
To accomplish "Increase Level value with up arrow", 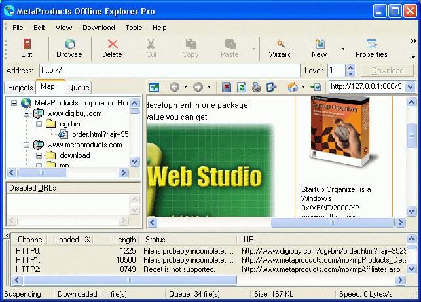I will [x=351, y=67].
